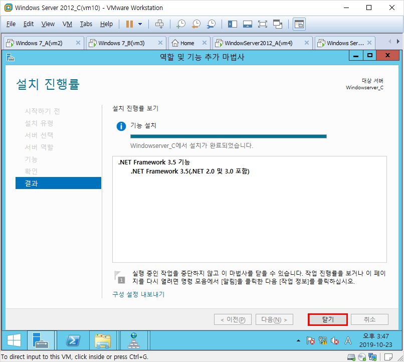
Task: Show tabs further left with arrow
Action: coord(390,41)
